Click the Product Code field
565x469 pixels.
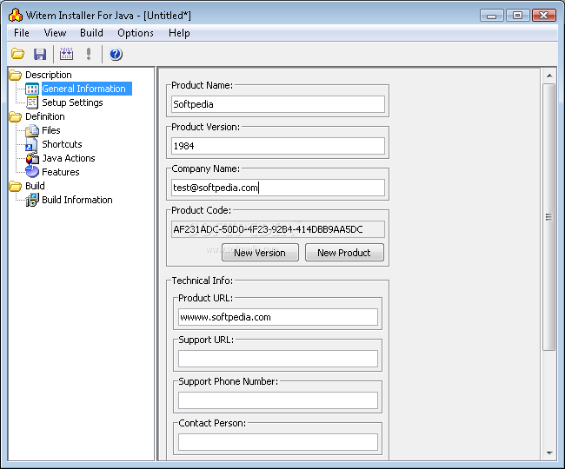pos(278,229)
